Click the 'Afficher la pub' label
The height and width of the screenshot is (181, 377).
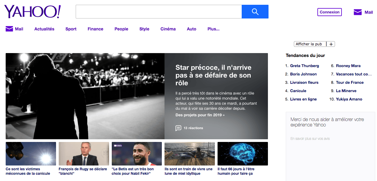(309, 44)
